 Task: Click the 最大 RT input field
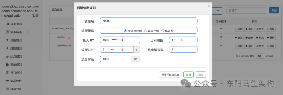[120, 40]
